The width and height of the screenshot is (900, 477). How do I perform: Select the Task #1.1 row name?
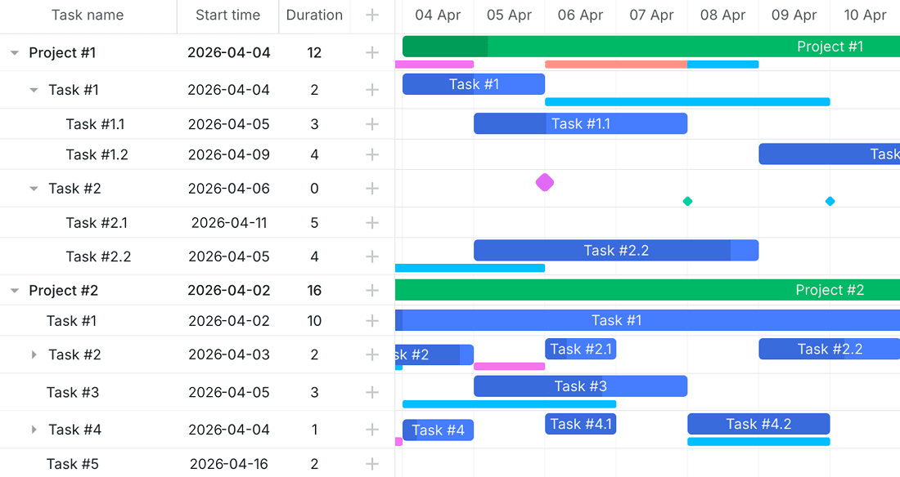[x=95, y=124]
